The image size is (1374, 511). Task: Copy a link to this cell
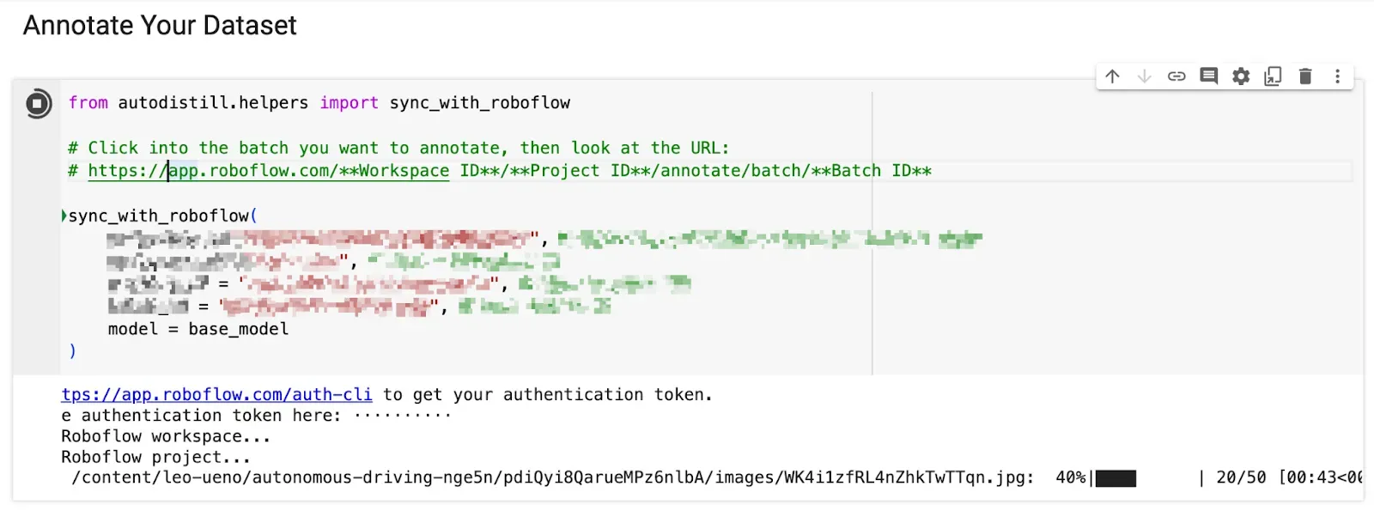[x=1176, y=76]
